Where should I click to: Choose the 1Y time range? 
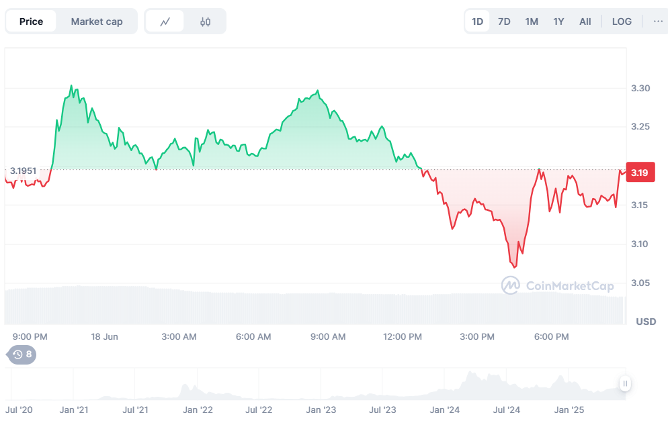point(558,21)
